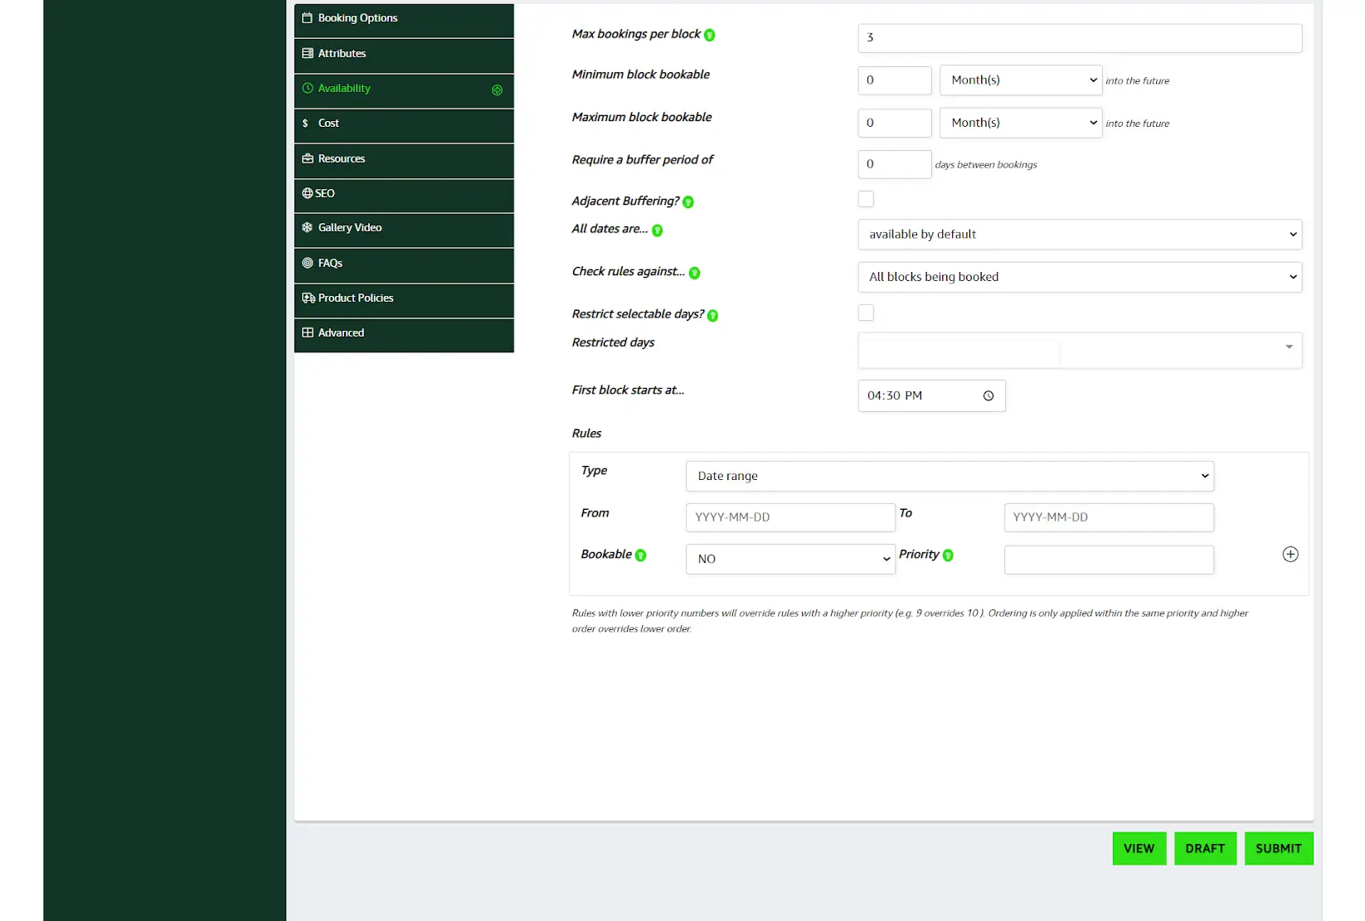Open Maximum block bookable Month(s) dropdown
This screenshot has height=921, width=1365.
pyautogui.click(x=1021, y=123)
